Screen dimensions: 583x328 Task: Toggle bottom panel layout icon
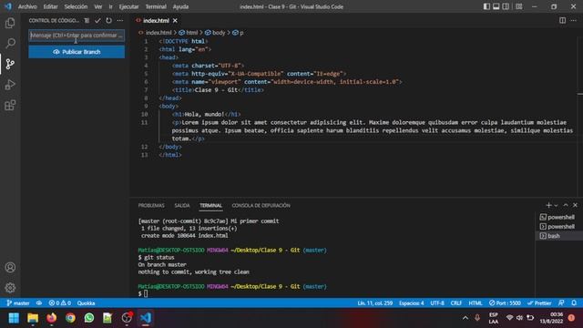point(496,6)
